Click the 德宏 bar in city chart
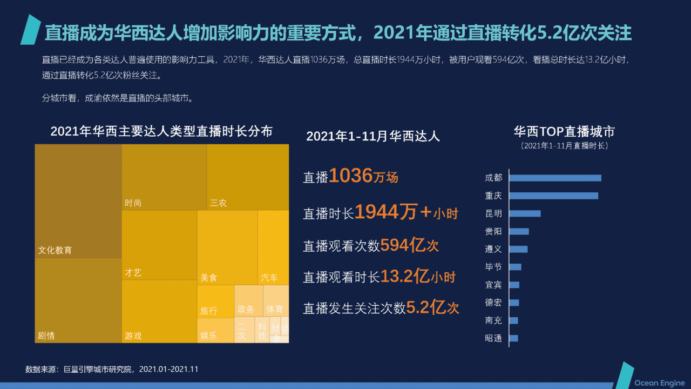Viewport: 691px width, 389px height. [x=514, y=303]
